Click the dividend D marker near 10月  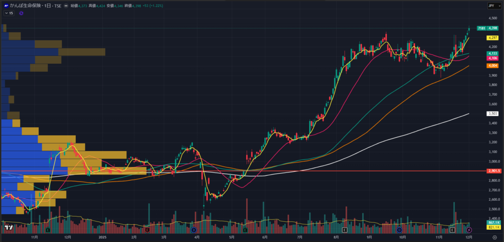399,230
